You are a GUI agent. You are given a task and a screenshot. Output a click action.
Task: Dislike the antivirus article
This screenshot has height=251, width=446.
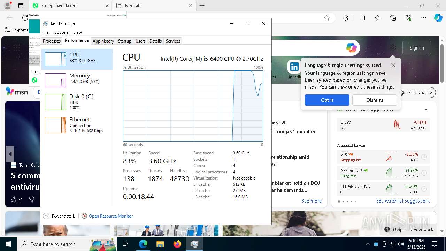click(32, 199)
